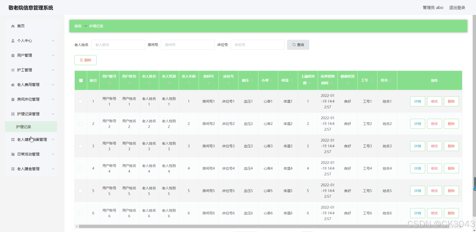476x232 pixels.
Task: Click the person icon for 个人中心
Action: pos(13,41)
